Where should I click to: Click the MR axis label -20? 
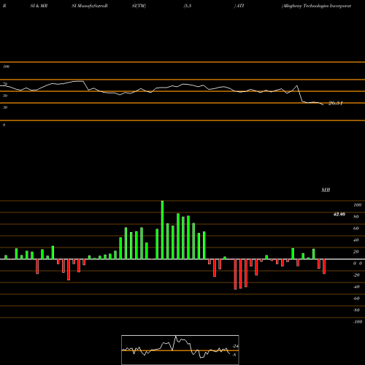[356, 275]
